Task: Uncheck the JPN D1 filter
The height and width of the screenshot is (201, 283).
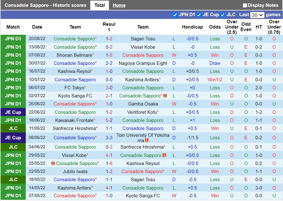Action: pyautogui.click(x=176, y=15)
